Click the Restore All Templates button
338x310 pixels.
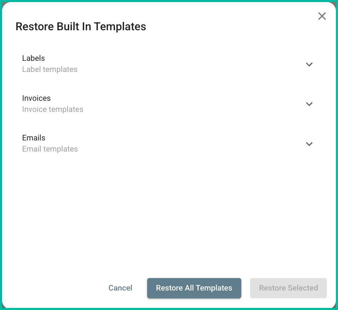point(194,288)
